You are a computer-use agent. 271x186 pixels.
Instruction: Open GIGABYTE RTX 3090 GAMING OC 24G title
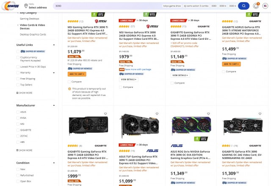tap(242, 155)
